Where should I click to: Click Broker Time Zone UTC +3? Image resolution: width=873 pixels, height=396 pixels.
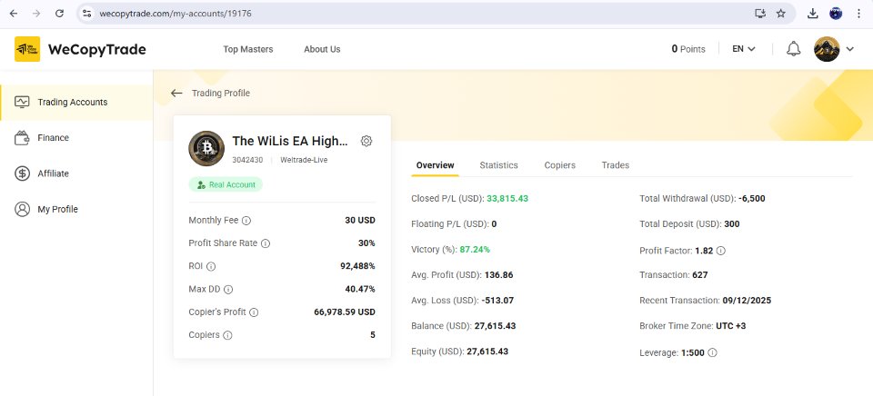click(x=731, y=326)
